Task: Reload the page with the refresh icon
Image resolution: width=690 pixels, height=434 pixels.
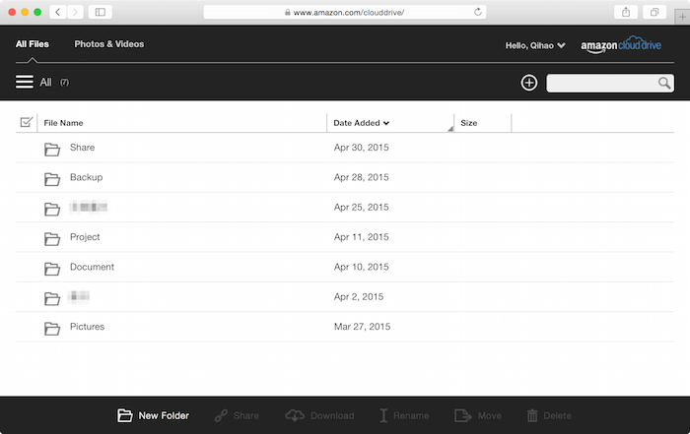Action: tap(477, 12)
